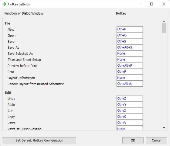This screenshot has width=170, height=146.
Task: Minimize the Hotkey Settings window
Action: [x=140, y=4]
